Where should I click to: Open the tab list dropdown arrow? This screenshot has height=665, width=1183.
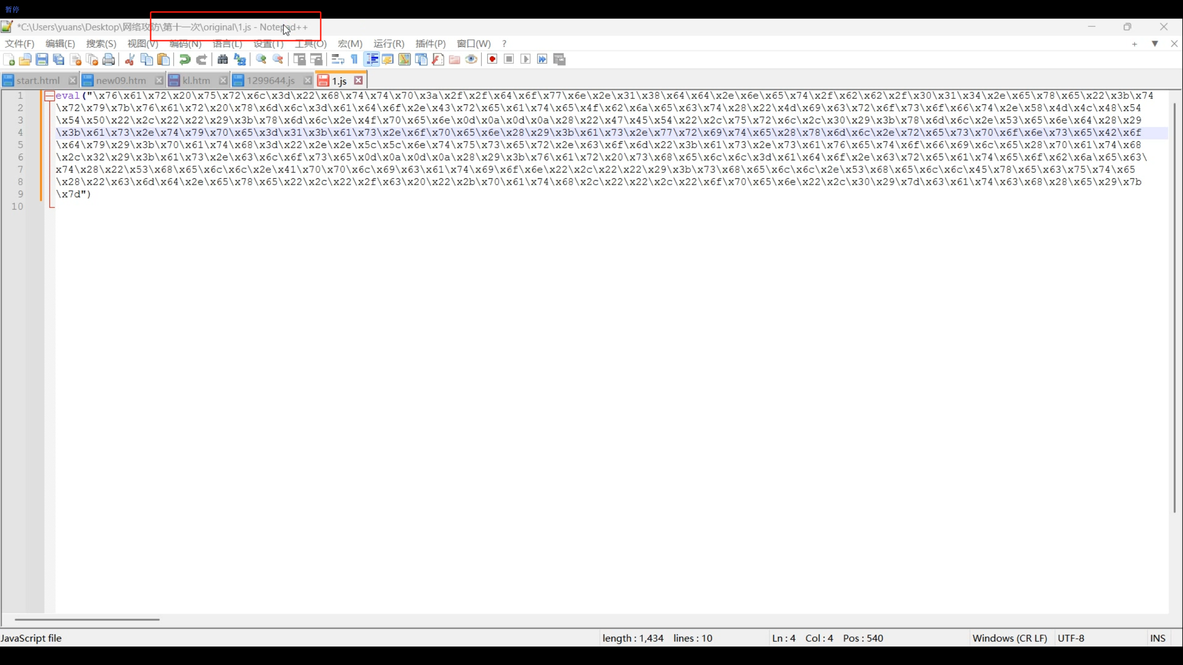click(1154, 44)
